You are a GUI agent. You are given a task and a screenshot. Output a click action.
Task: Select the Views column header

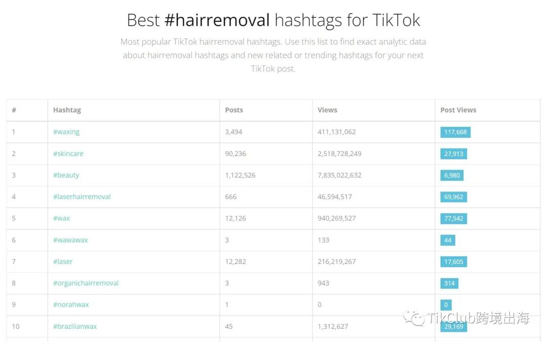point(327,110)
